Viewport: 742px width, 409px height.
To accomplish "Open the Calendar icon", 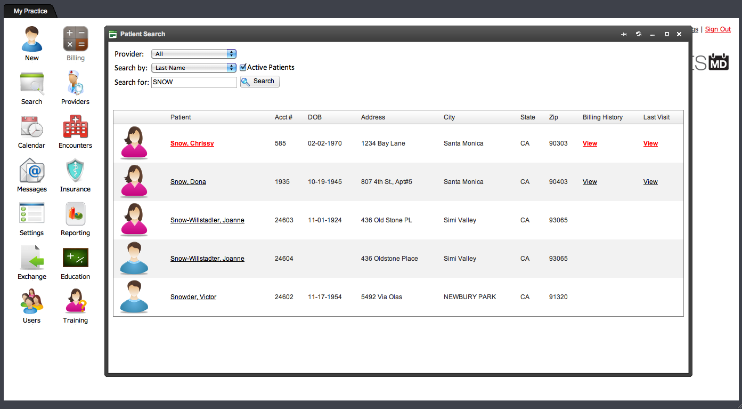I will point(31,127).
